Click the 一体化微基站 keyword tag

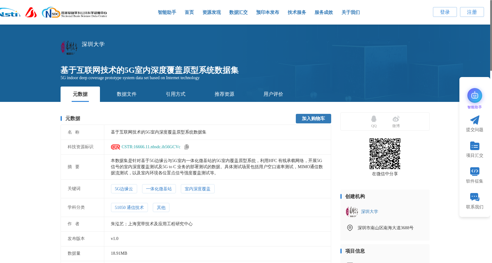[x=159, y=189]
